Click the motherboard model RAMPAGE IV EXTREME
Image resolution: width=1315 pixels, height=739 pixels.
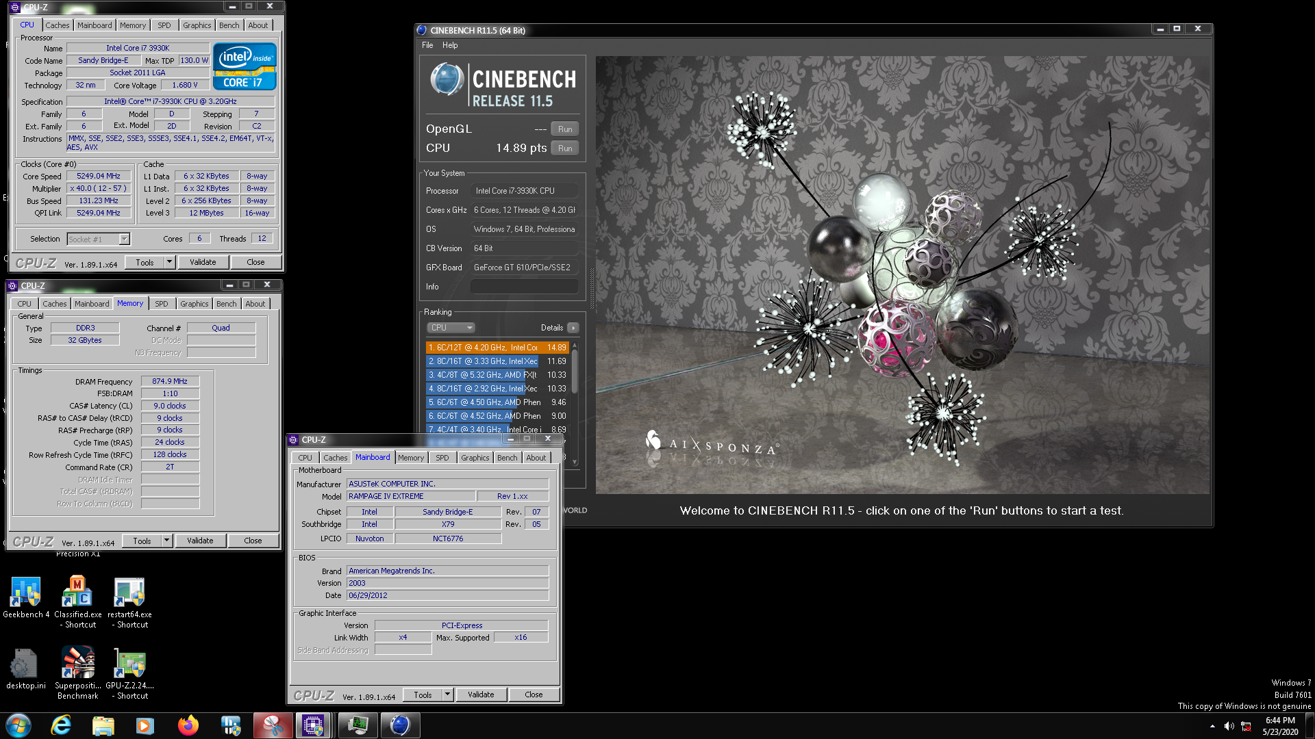411,497
